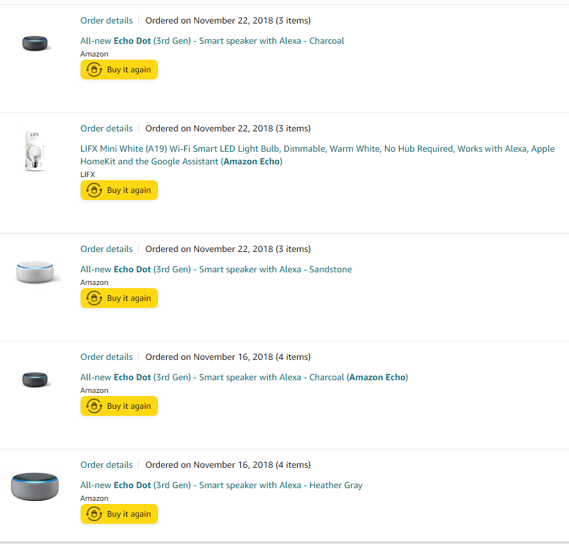The image size is (569, 544).
Task: Click the reorder icon on the Sandstone Echo Dot's Buy it again button
Action: 94,298
